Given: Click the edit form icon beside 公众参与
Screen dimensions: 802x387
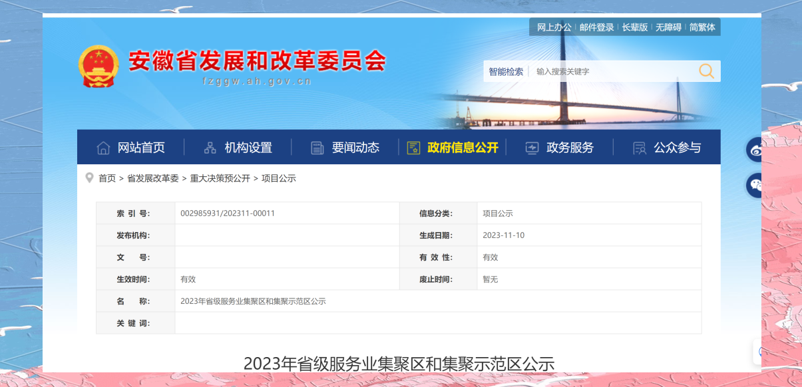Looking at the screenshot, I should [x=639, y=148].
